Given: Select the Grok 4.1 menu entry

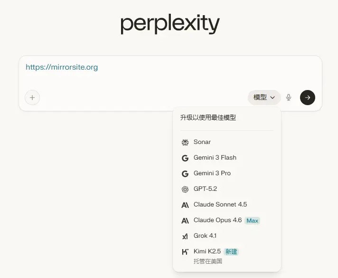Looking at the screenshot, I should pyautogui.click(x=205, y=236).
